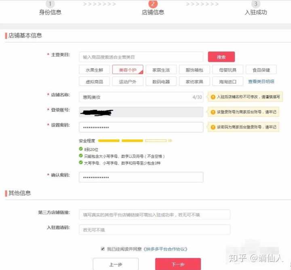Choose the 服饰箱包 category
Viewport: 291px width, 270px height.
[194, 70]
